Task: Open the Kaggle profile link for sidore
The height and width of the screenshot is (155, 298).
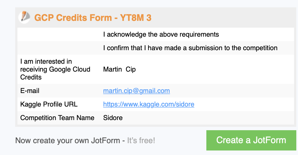Action: (x=148, y=104)
